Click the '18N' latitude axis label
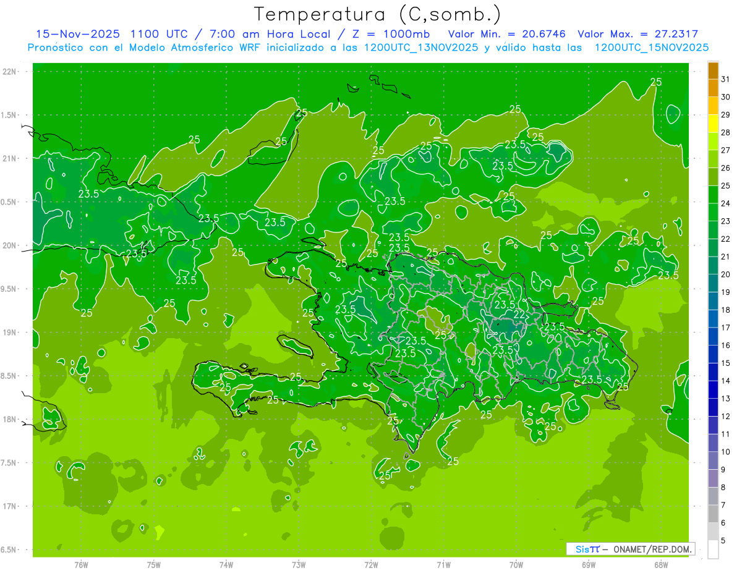This screenshot has height=573, width=742. pyautogui.click(x=10, y=420)
